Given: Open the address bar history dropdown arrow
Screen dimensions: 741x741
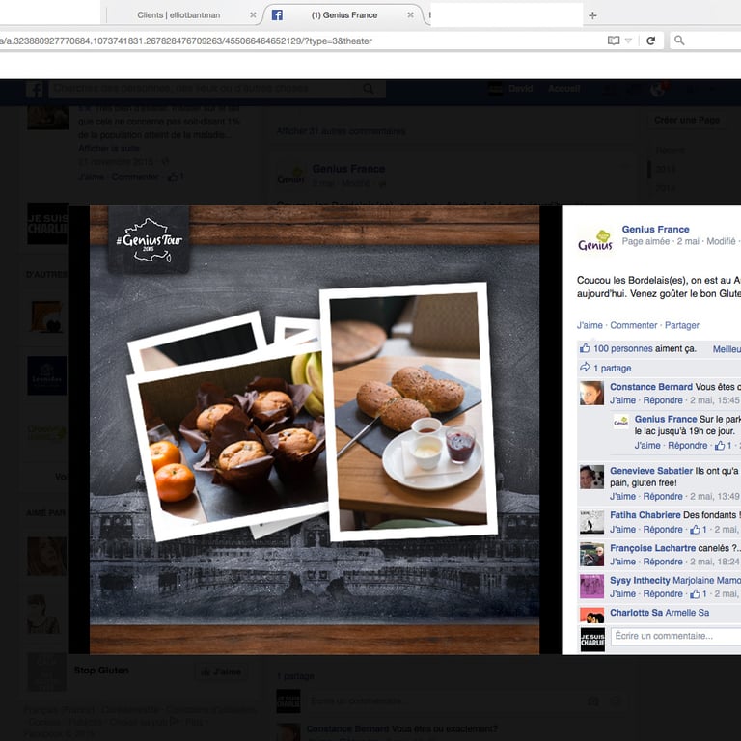Looking at the screenshot, I should 628,41.
